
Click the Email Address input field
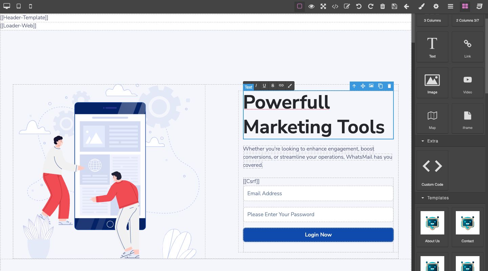[318, 194]
